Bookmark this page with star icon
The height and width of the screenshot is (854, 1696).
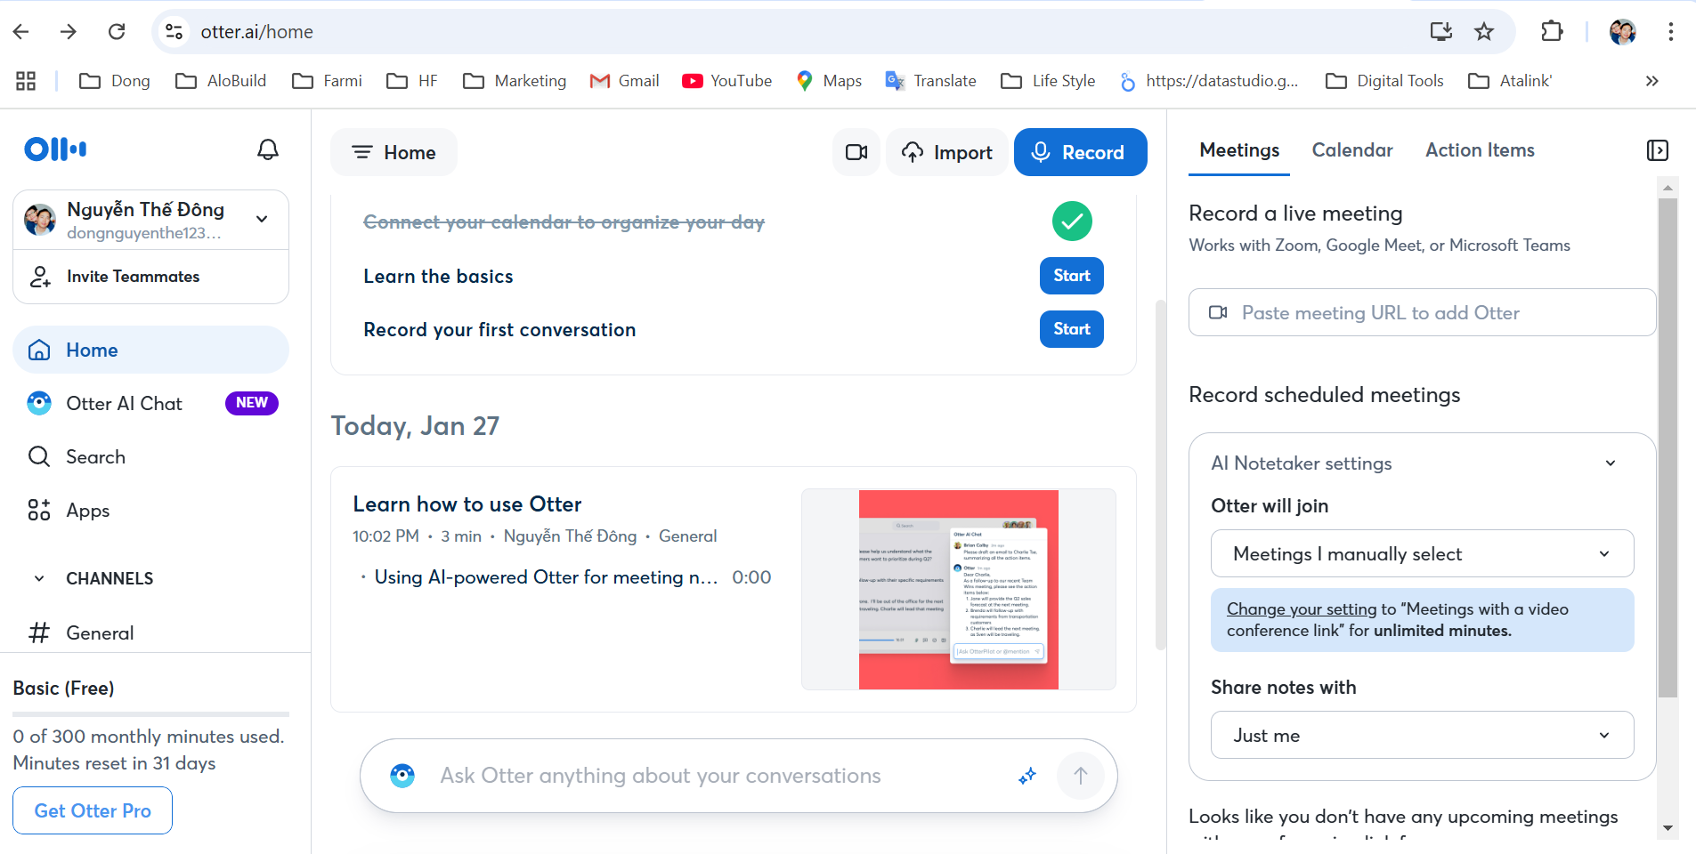1484,32
